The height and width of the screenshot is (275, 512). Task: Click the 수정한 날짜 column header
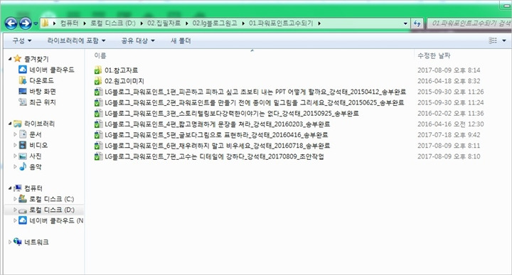tap(434, 56)
